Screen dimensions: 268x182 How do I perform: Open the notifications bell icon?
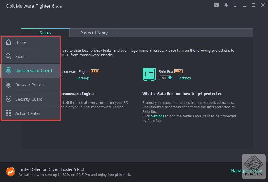click(226, 5)
